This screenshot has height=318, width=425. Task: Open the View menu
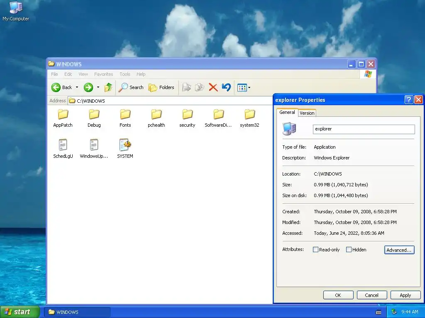(x=83, y=74)
